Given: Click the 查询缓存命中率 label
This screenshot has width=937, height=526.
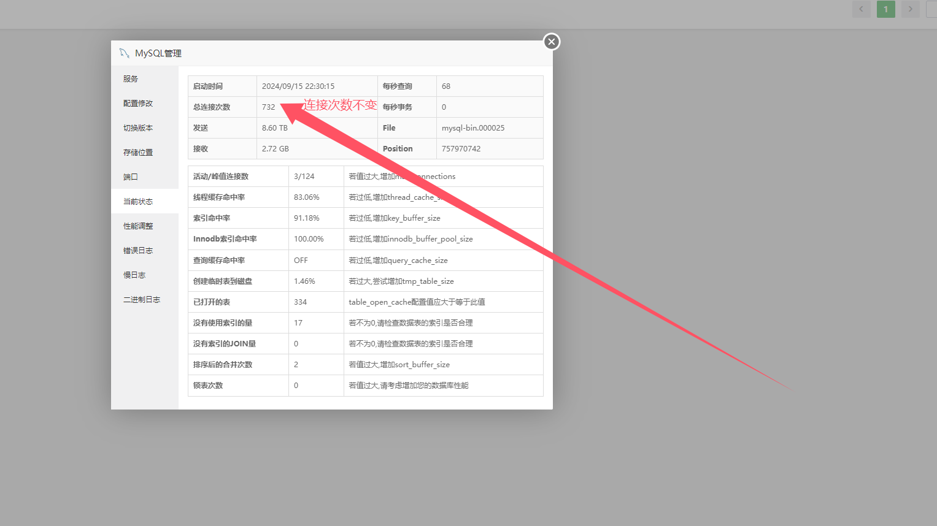Looking at the screenshot, I should [x=219, y=261].
